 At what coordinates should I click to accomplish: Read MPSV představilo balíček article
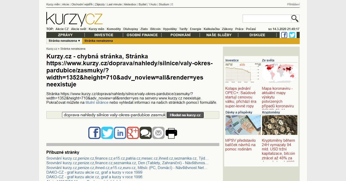pyautogui.click(x=241, y=145)
